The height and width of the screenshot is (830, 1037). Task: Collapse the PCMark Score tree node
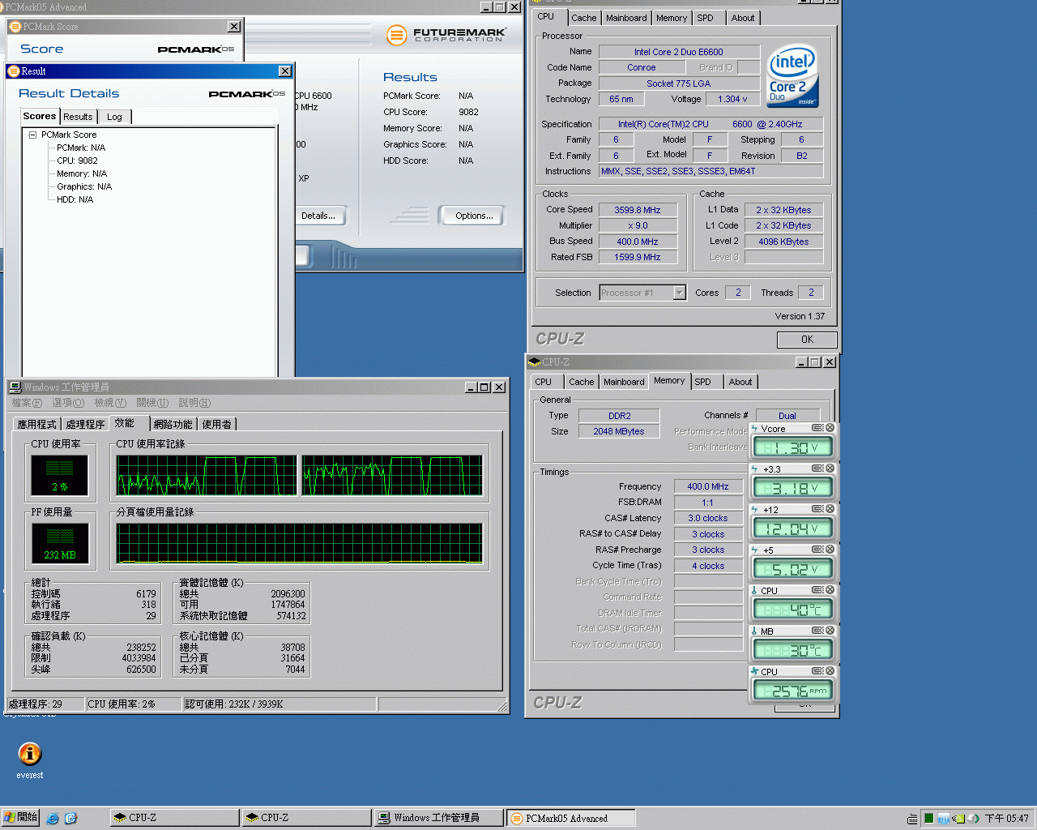click(x=32, y=135)
